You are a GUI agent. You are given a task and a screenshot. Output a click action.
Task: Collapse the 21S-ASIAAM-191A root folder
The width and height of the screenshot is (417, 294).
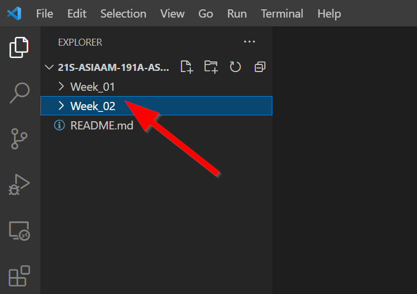point(49,67)
